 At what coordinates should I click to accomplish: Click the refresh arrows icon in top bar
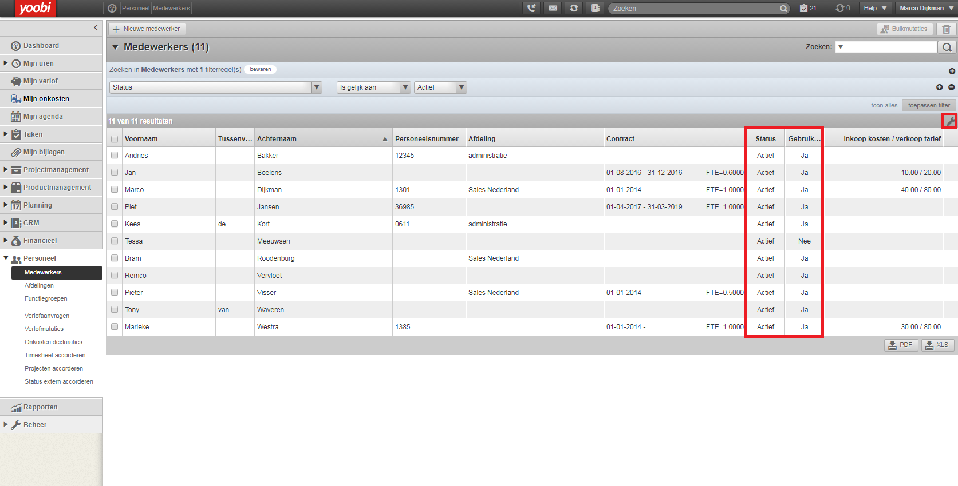574,8
